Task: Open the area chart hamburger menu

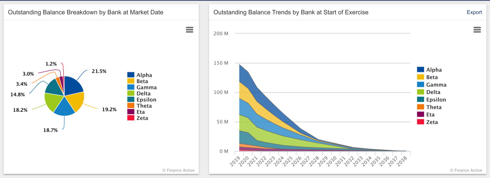Action: click(477, 30)
